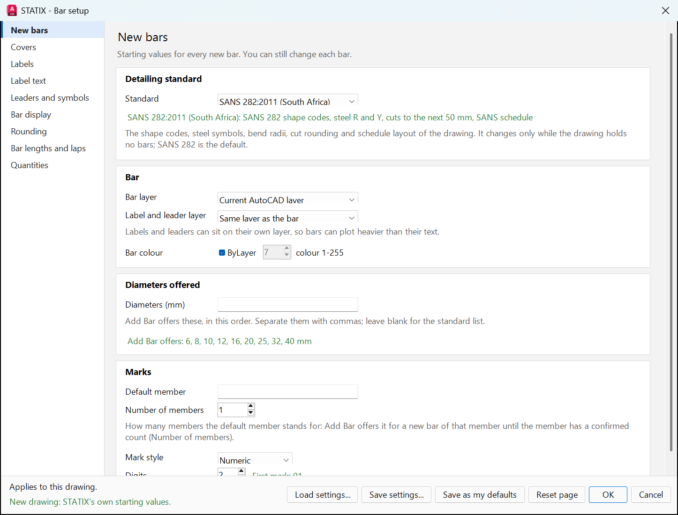
Task: Click the Reset page button
Action: (557, 495)
